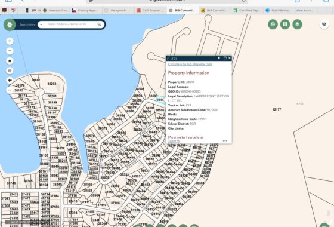
Task: Toggle the eye visibility button
Action: 324,24
